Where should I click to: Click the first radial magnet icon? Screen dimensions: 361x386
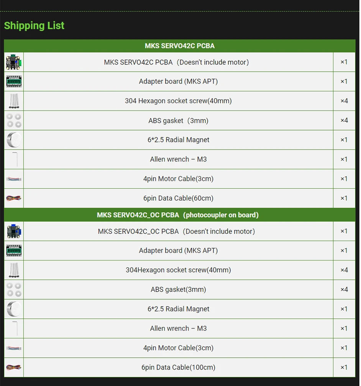[14, 140]
